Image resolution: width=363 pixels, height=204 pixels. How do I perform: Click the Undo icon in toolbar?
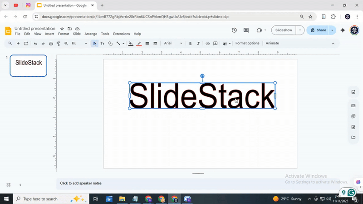coord(35,44)
